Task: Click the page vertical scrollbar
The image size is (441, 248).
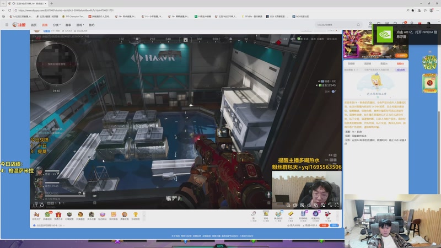Action: (x=439, y=152)
